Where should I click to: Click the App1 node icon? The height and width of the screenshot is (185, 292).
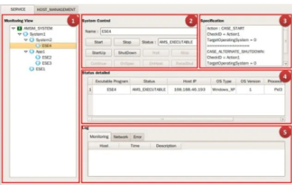pos(32,52)
